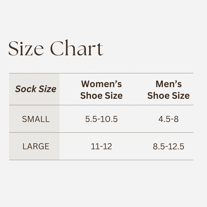This screenshot has height=207, width=207.
Task: Click the 4.5-8 men's size value
Action: coord(169,119)
